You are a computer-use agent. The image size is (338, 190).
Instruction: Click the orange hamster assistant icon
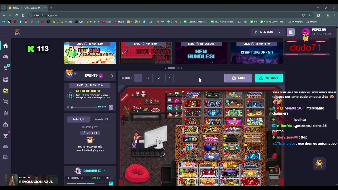click(319, 163)
